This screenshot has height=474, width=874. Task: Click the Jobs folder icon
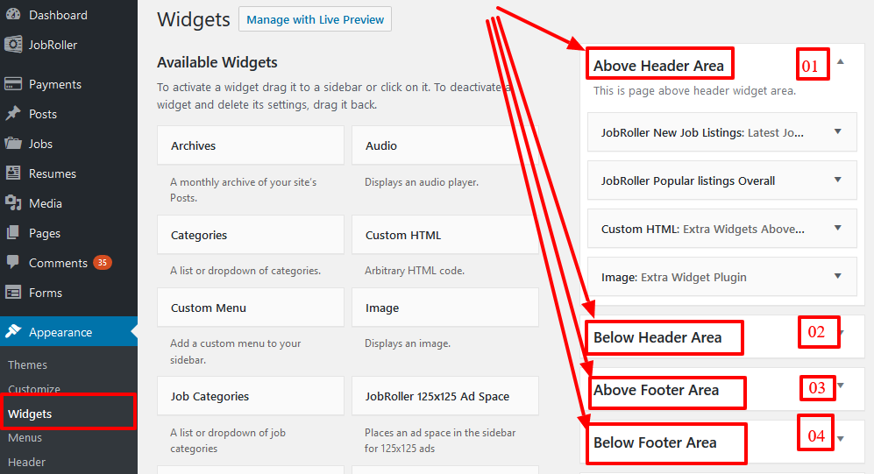[x=13, y=143]
